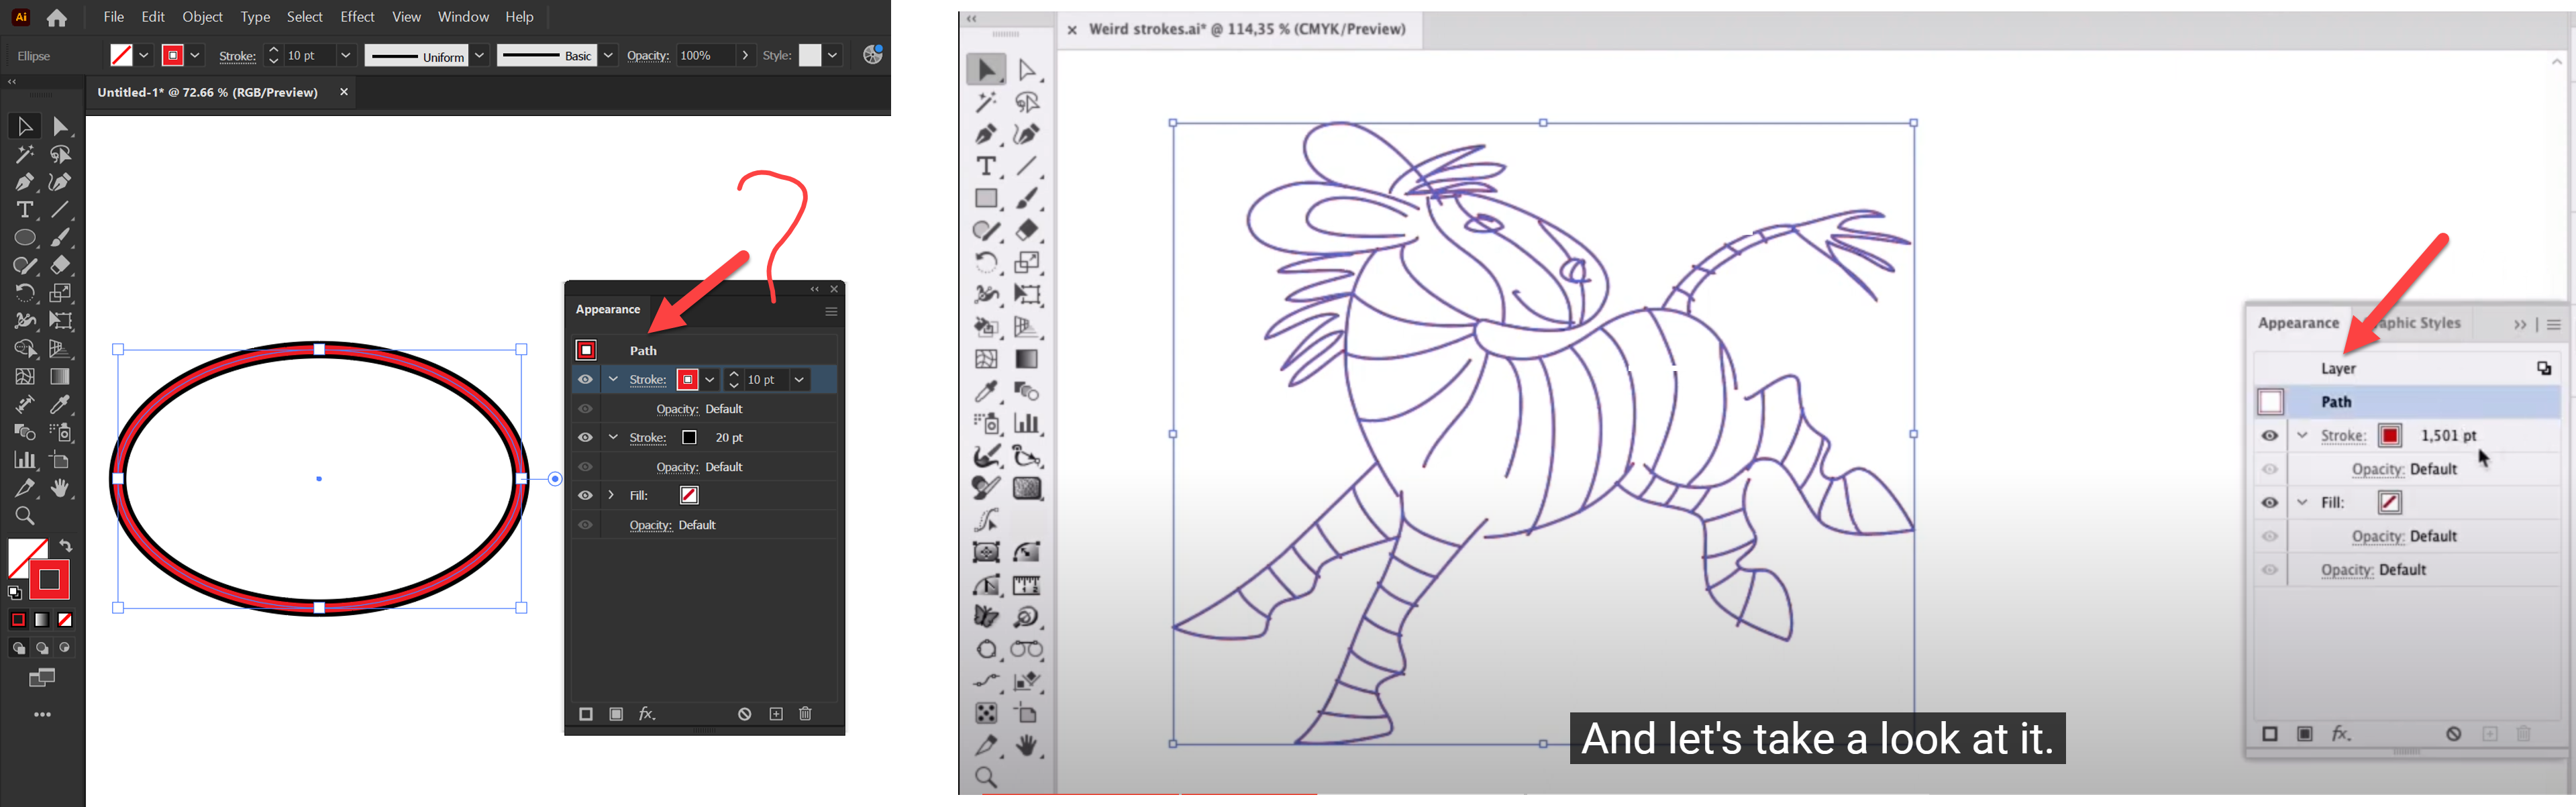Image resolution: width=2576 pixels, height=807 pixels.
Task: Activate the Pen tool
Action: (x=24, y=182)
